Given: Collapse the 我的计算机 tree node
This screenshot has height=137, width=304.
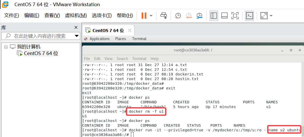Looking at the screenshot, I should pyautogui.click(x=6, y=47).
